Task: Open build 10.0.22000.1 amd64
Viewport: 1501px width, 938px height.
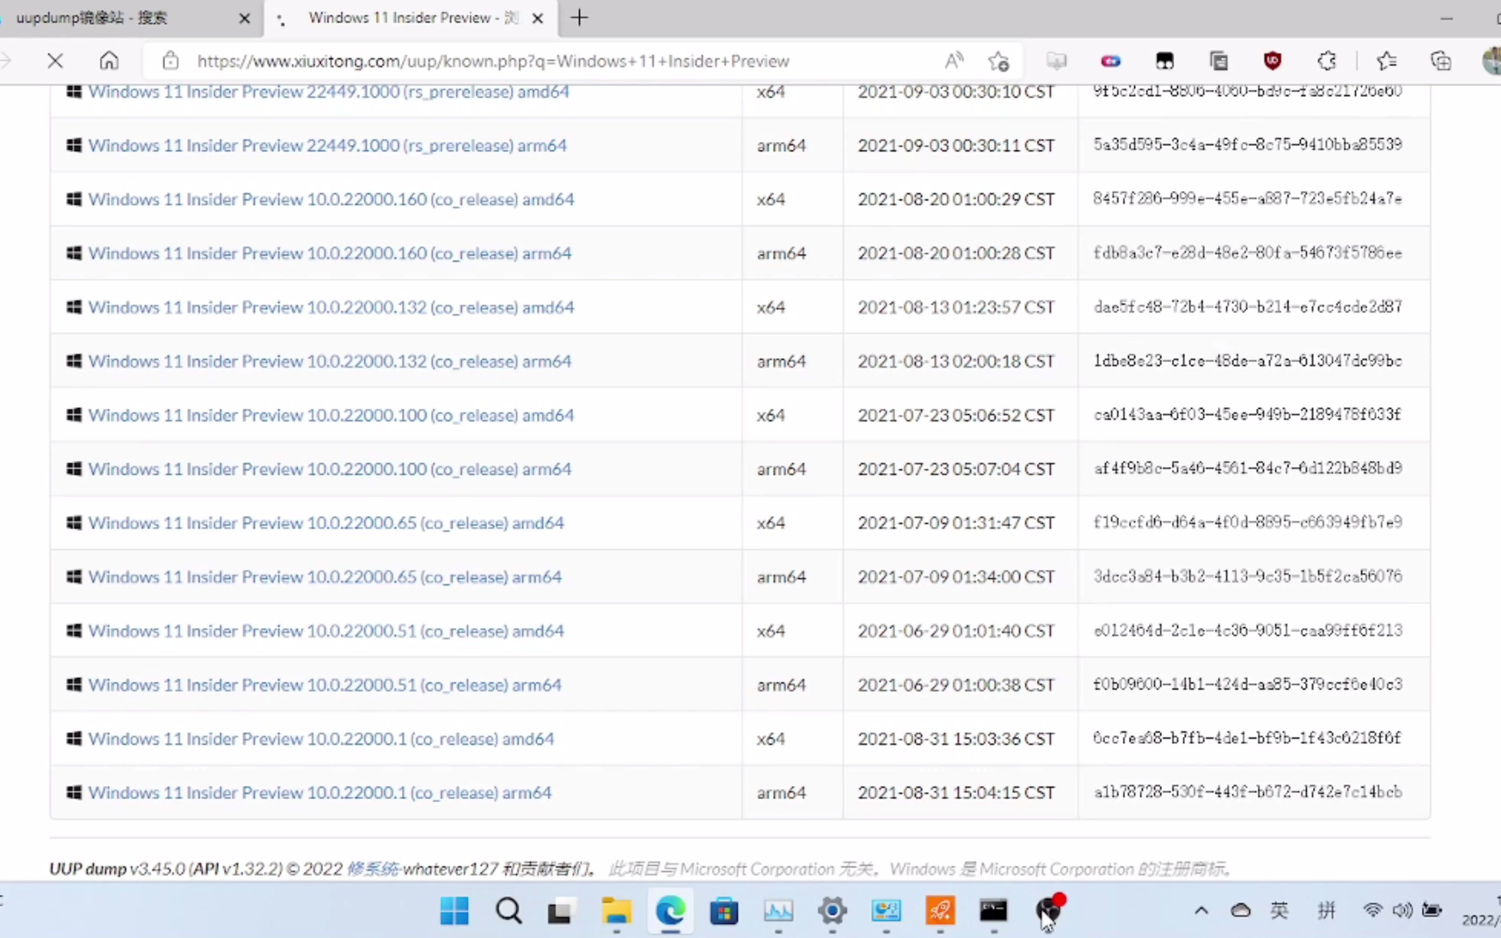Action: 321,739
